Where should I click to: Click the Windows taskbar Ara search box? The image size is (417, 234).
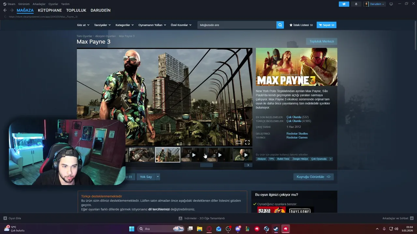161,229
